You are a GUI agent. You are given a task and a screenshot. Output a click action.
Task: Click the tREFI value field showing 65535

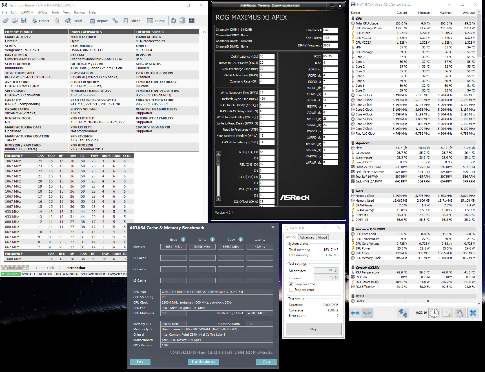click(330, 56)
